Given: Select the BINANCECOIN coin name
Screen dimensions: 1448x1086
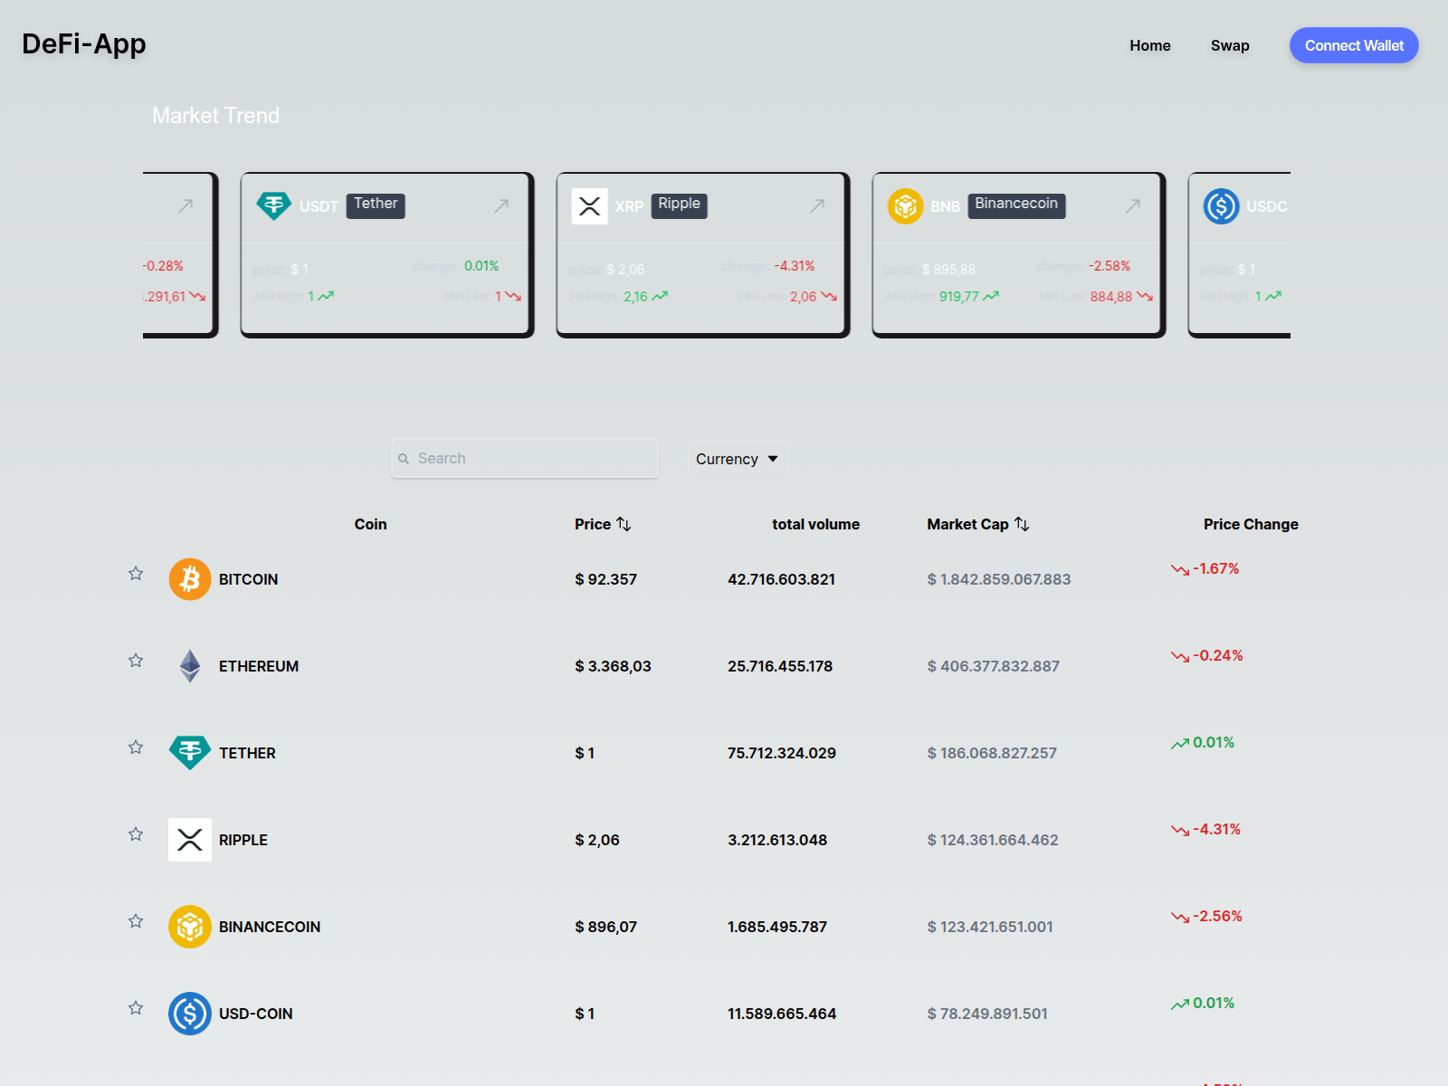Looking at the screenshot, I should pyautogui.click(x=270, y=927).
